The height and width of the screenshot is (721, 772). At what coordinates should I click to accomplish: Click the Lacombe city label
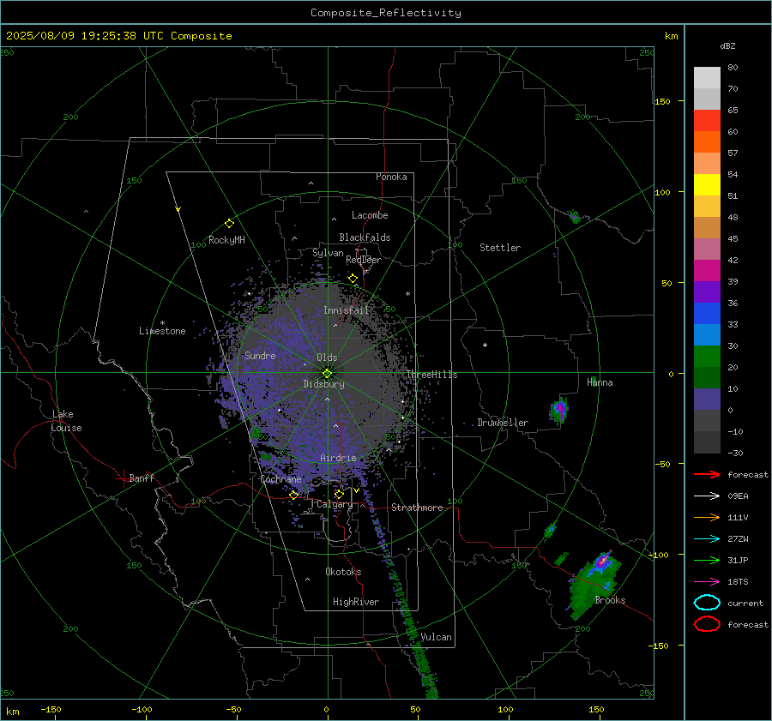coord(370,215)
